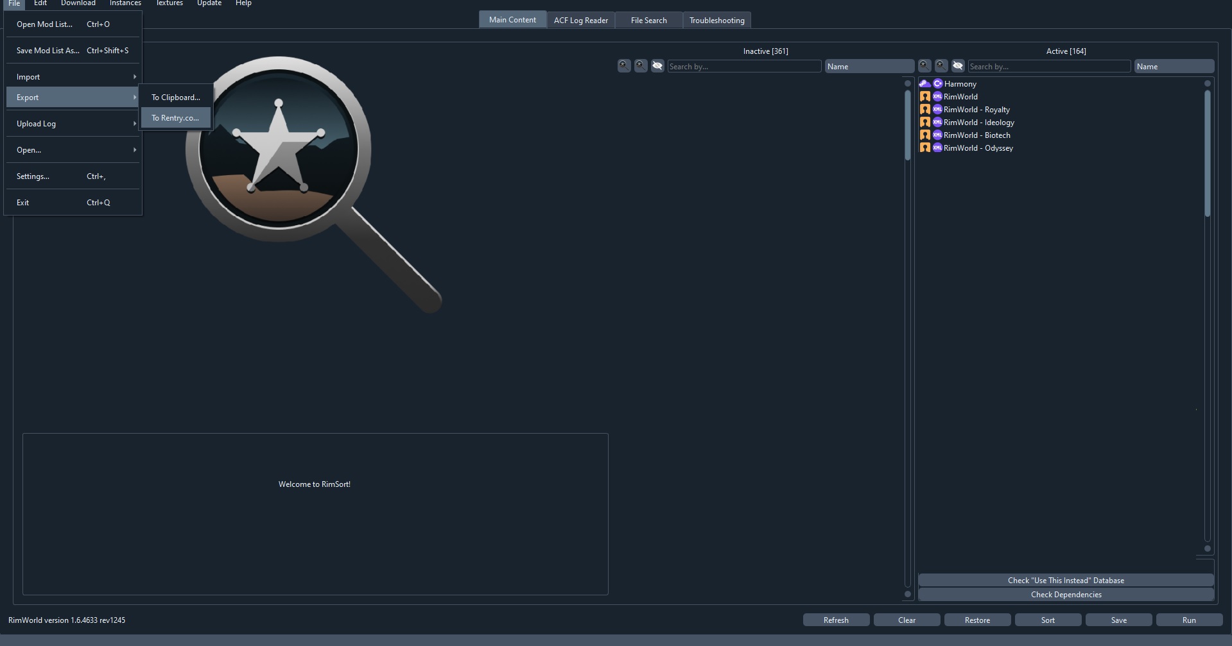Click the Run button
The height and width of the screenshot is (646, 1232).
(1189, 620)
